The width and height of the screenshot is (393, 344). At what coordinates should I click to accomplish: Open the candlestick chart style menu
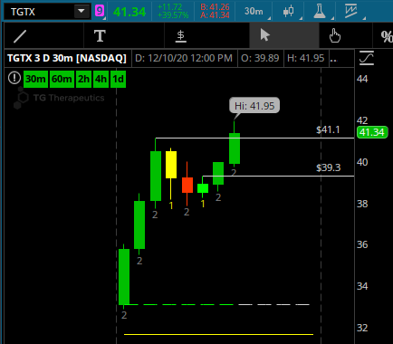click(289, 12)
